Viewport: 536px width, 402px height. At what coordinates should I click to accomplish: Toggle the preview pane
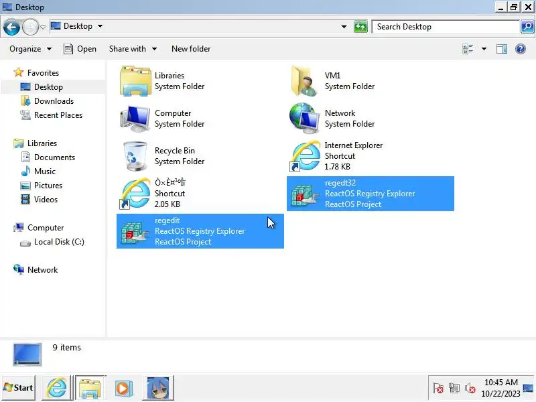click(x=501, y=49)
